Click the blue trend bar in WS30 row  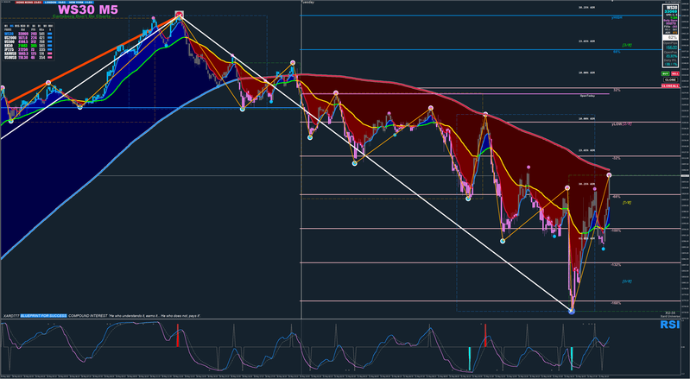[x=50, y=34]
